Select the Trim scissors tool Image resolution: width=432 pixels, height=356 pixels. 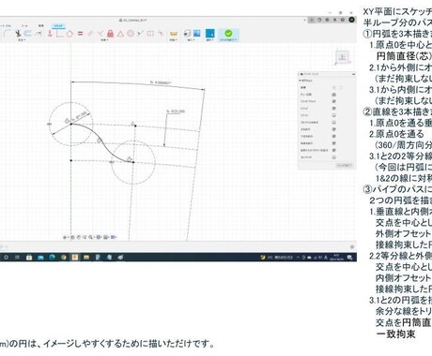19,34
